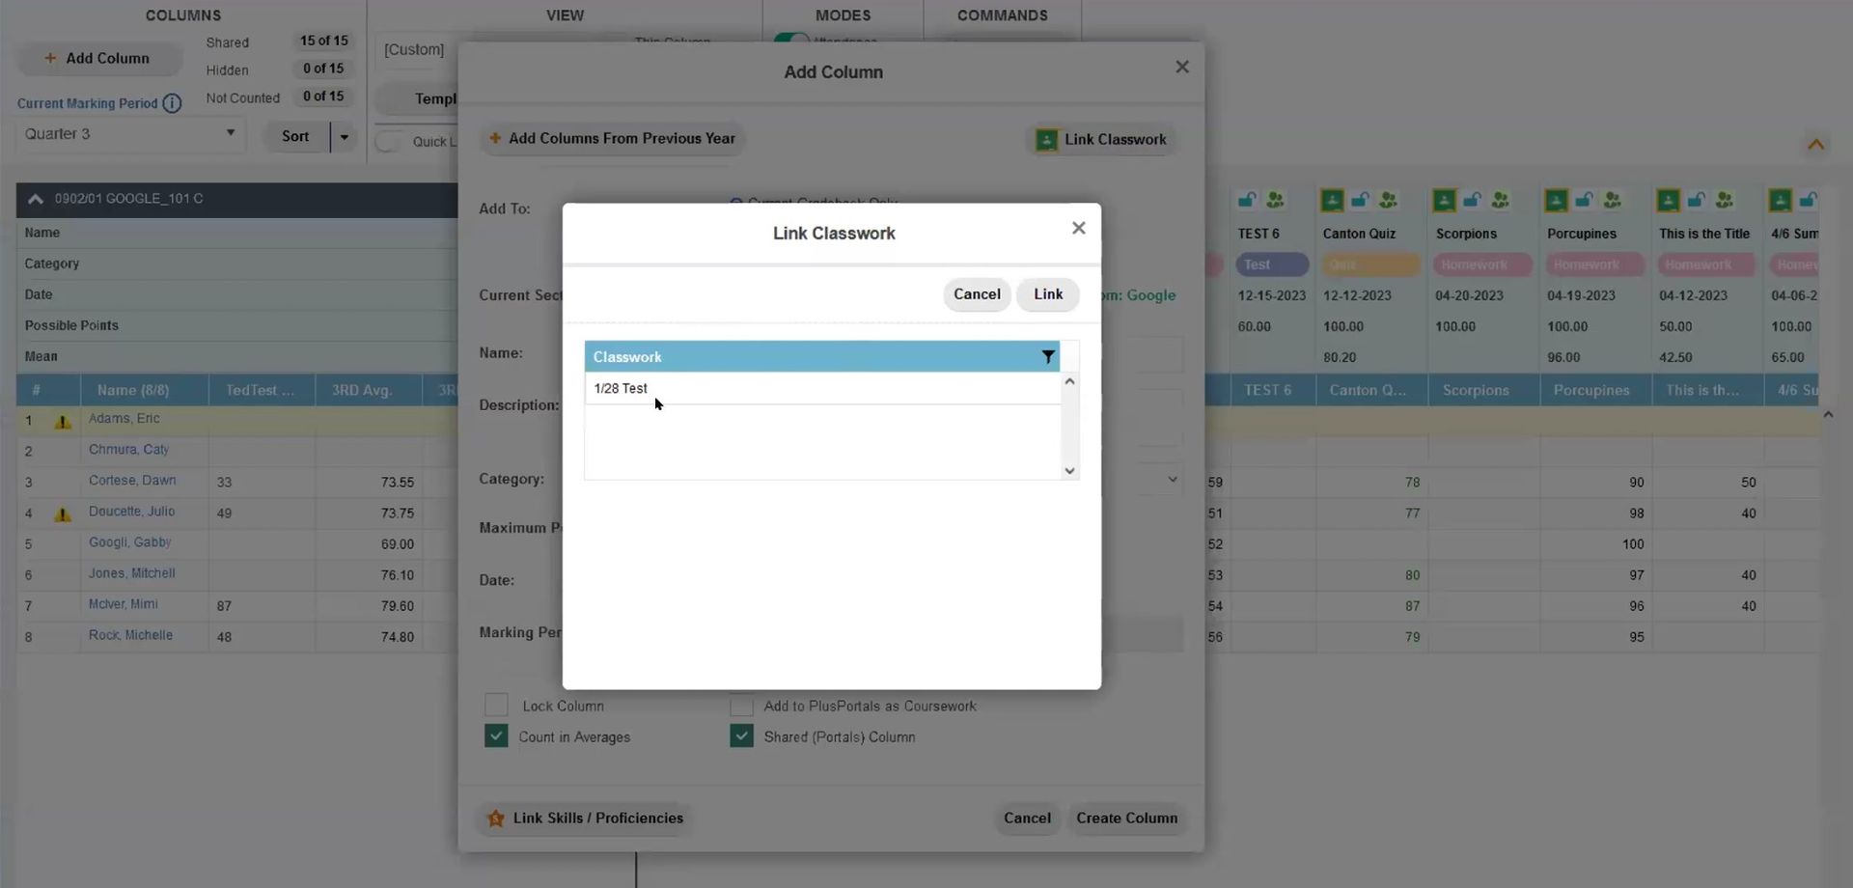Screen dimensions: 1853x888
Task: Click the Google Classroom icon above Scorpions
Action: coord(1444,200)
